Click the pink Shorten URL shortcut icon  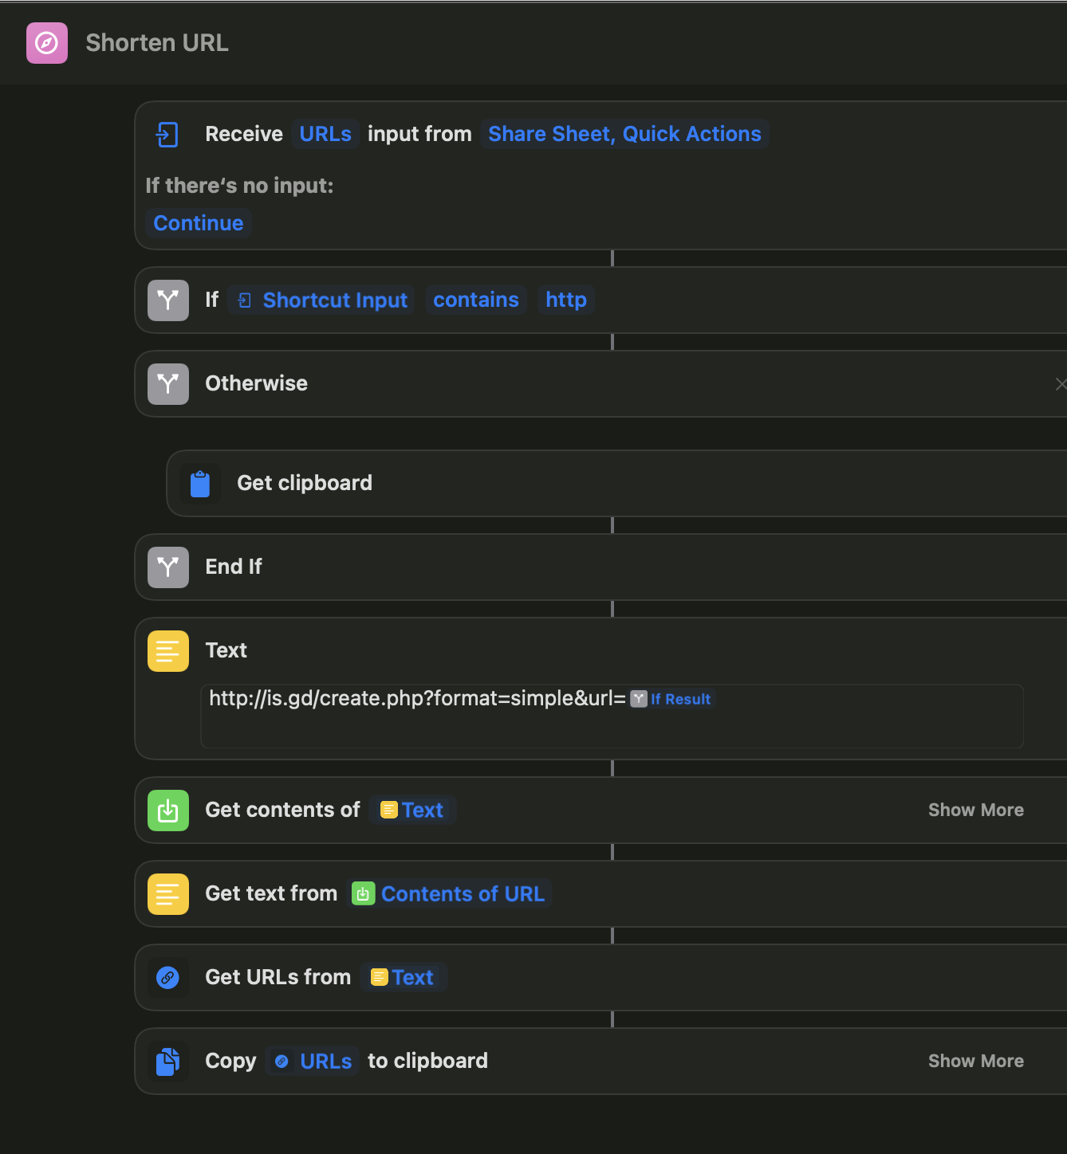pos(46,42)
